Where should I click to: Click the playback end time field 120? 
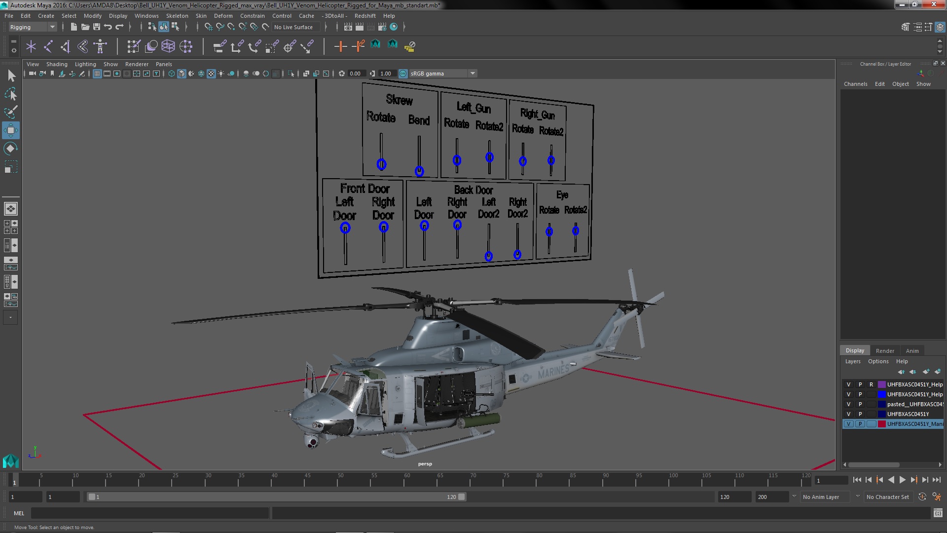pos(734,497)
